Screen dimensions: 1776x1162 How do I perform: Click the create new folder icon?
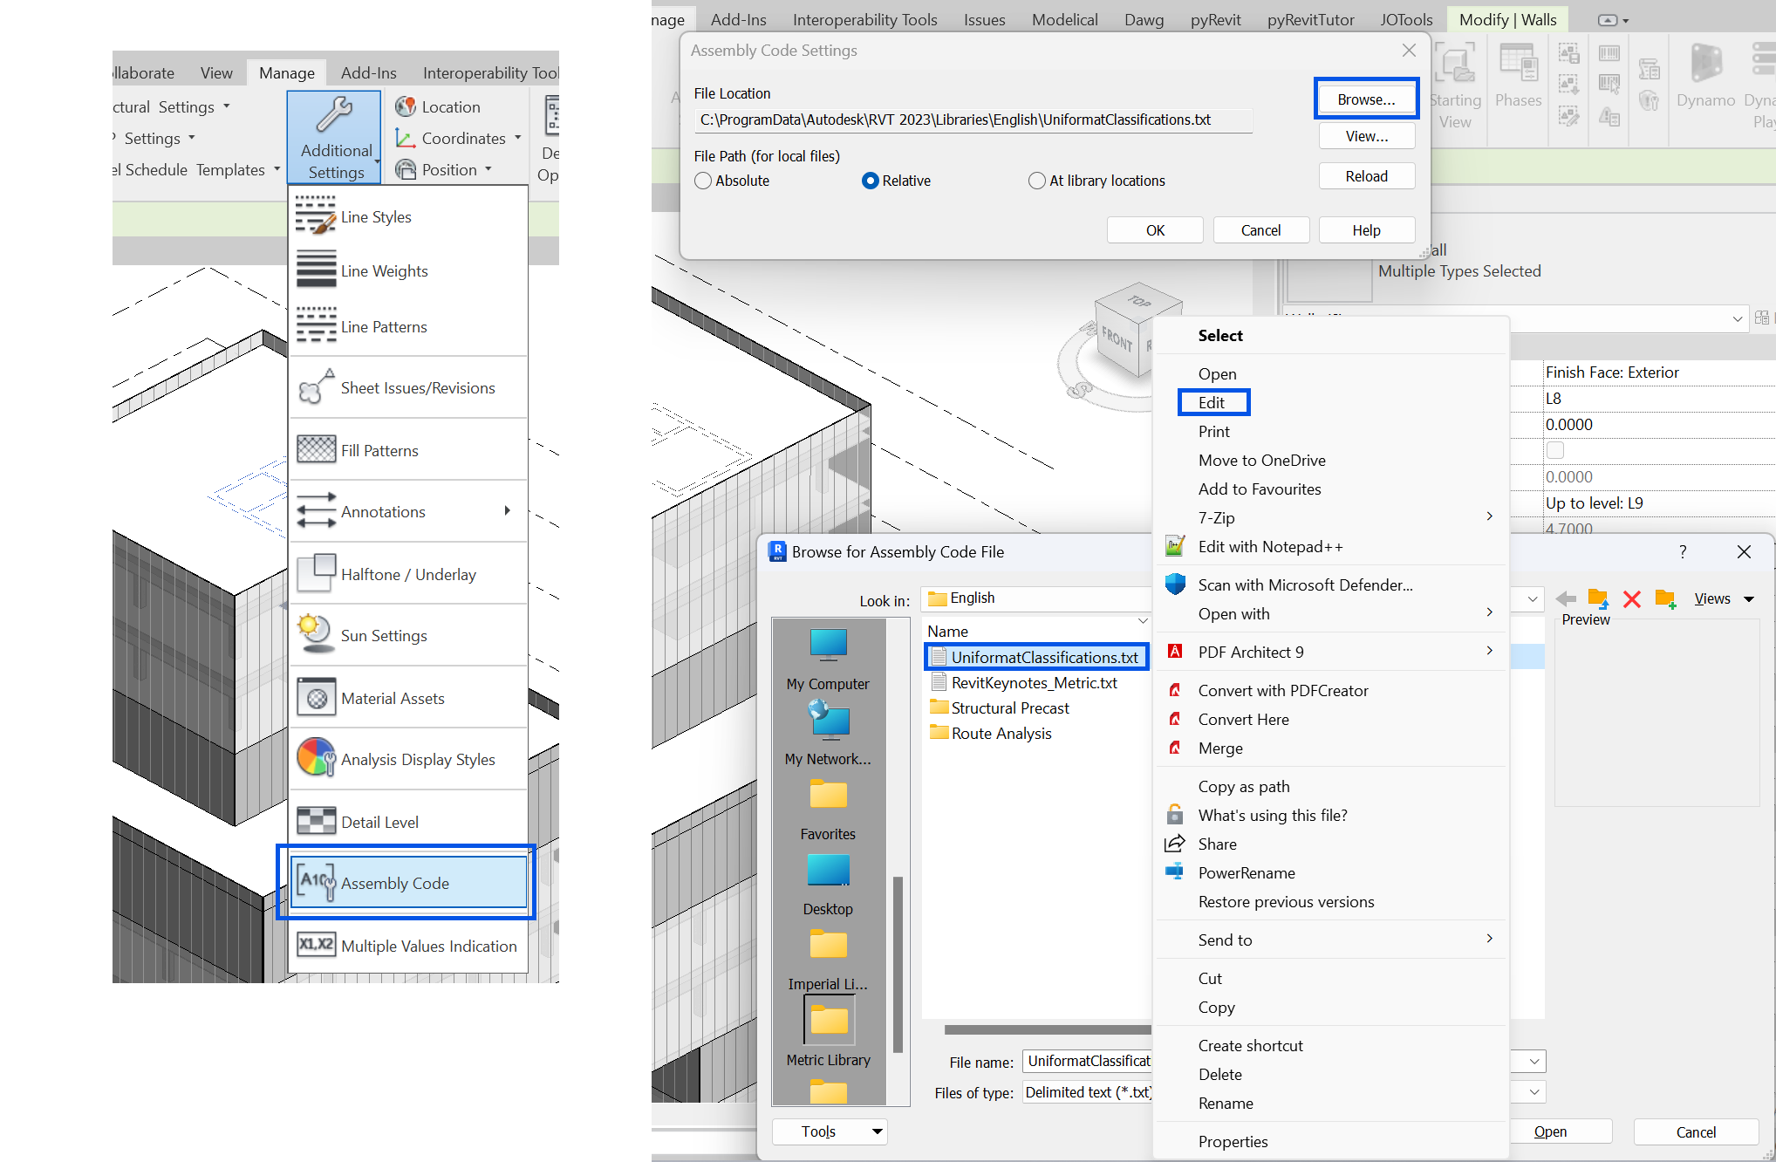click(x=1665, y=598)
